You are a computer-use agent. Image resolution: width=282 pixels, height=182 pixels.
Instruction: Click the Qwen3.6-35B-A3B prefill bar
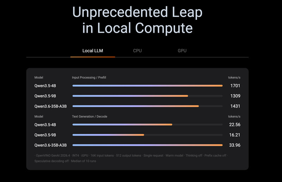tap(147, 106)
